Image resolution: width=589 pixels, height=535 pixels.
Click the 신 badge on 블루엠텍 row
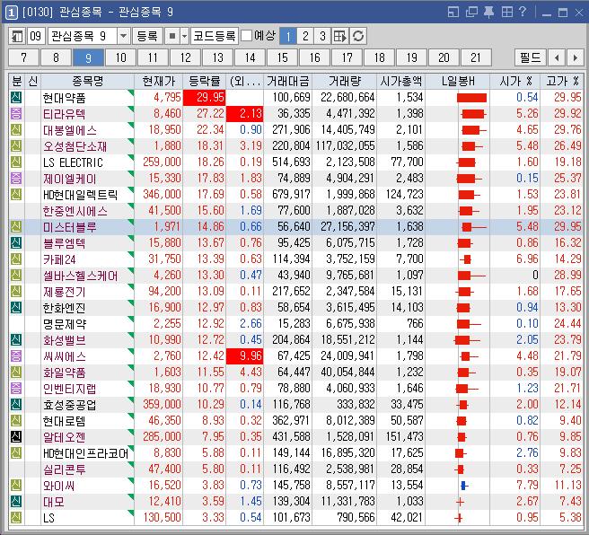[16, 243]
